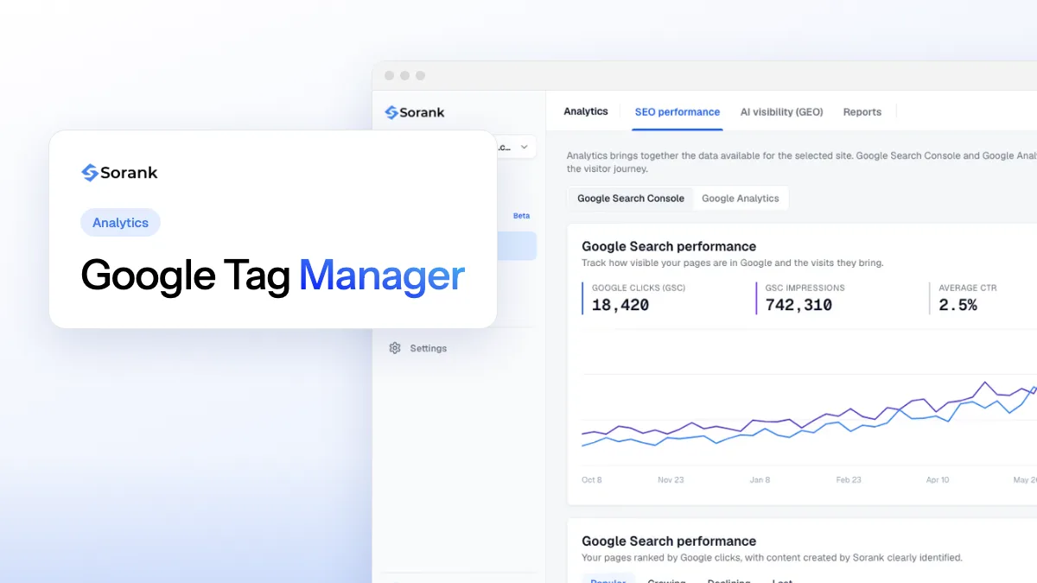The width and height of the screenshot is (1037, 583).
Task: Click the Sorank logo in the sidebar
Action: pyautogui.click(x=415, y=112)
